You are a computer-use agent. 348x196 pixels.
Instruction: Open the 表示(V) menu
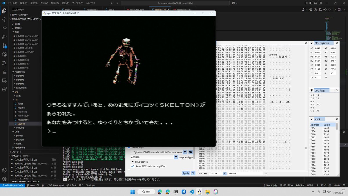44,3
